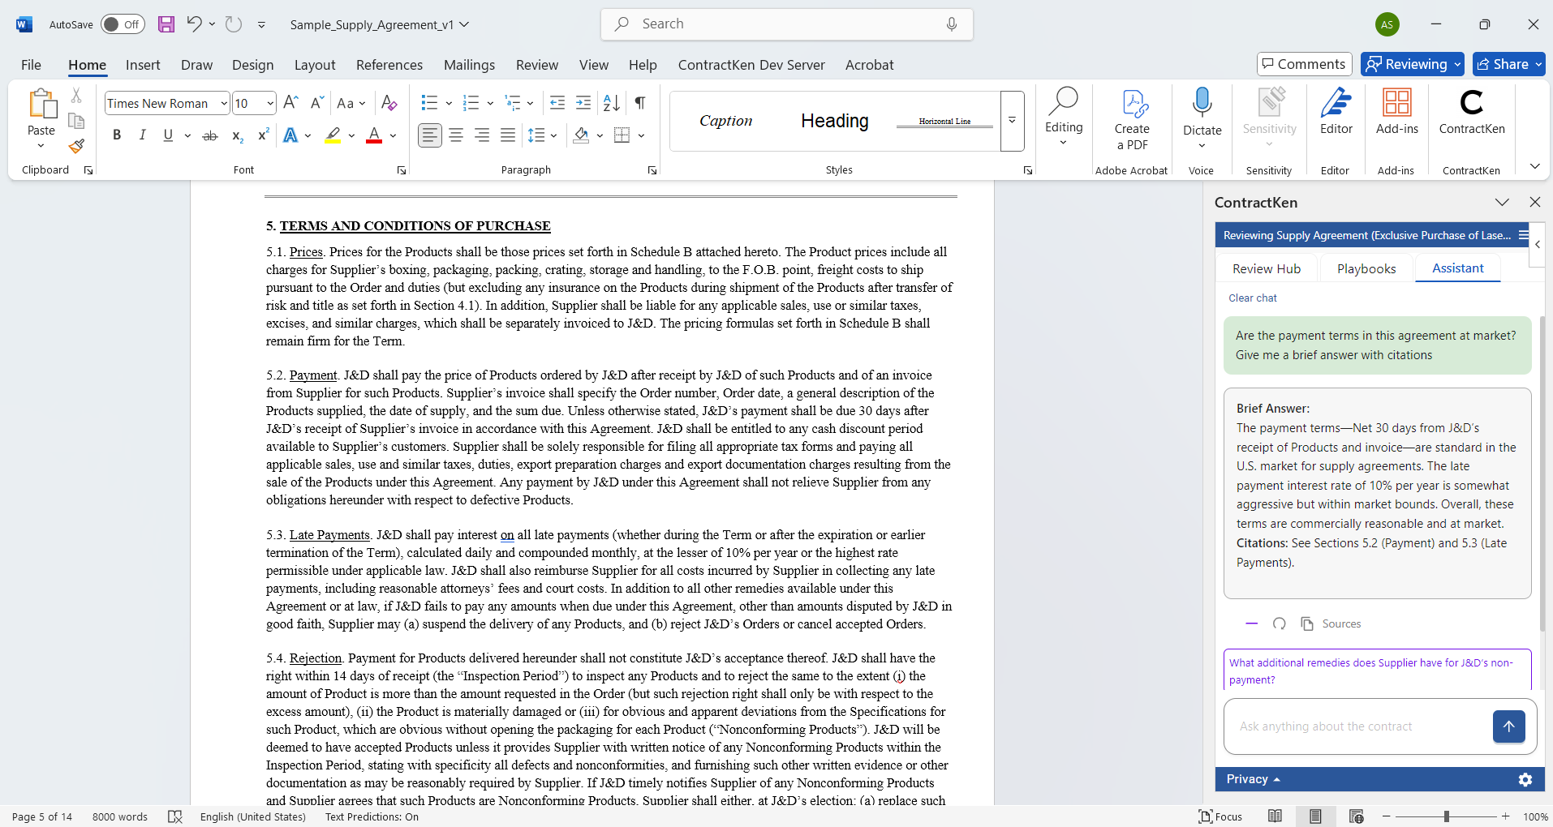1553x827 pixels.
Task: Open the Editing find tools
Action: point(1063,118)
